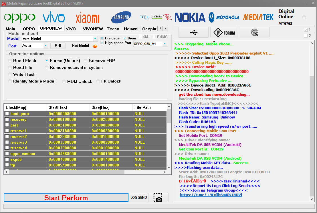Click the Model text input field
317x213 pixels.
point(58,39)
